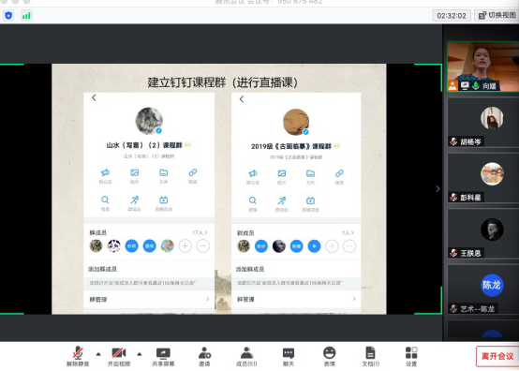The width and height of the screenshot is (519, 371).
Task: Check the green network signal icon
Action: (x=26, y=15)
